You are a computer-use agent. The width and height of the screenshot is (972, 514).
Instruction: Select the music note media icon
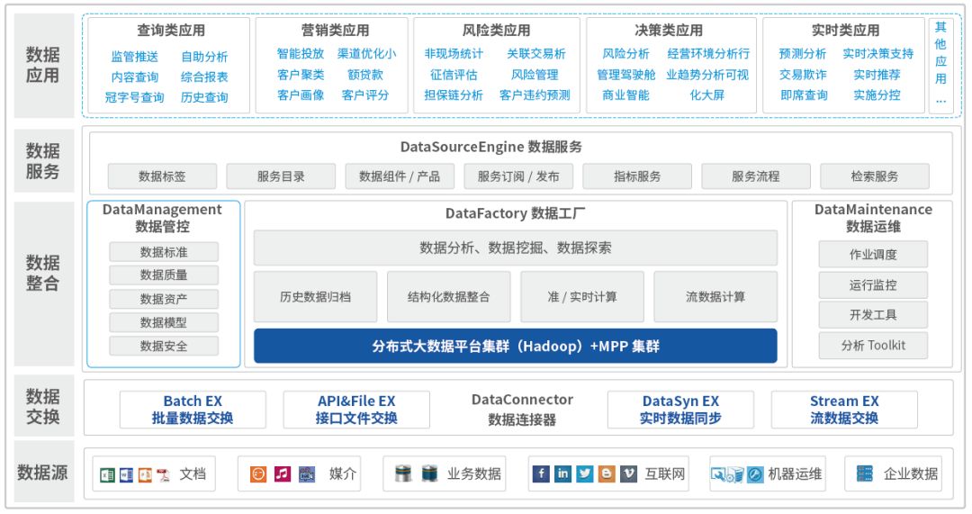[x=283, y=473]
